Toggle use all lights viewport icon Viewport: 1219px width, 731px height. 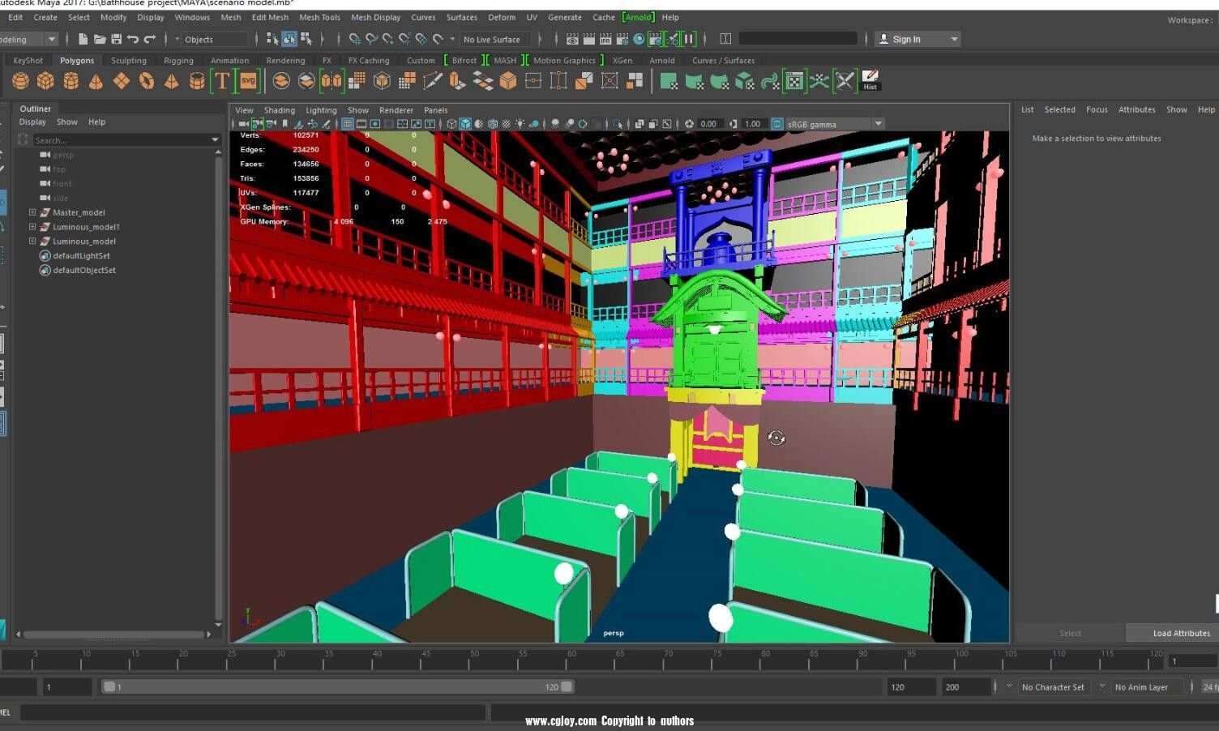tap(520, 124)
